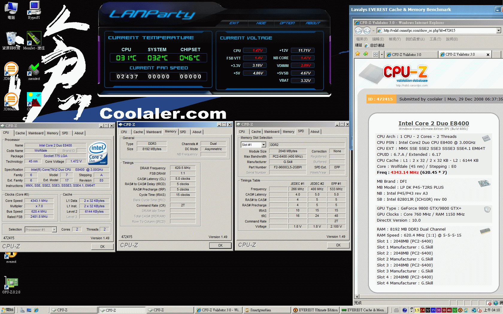The height and width of the screenshot is (314, 503).
Task: Switch to first CPU-Z Validator 3.0 IE tab
Action: (x=411, y=54)
